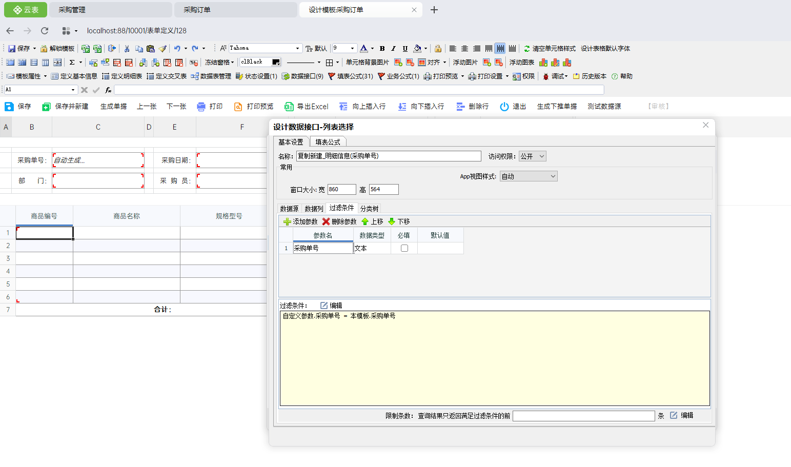Open the Tahoma font name dropdown
The image size is (791, 467).
coord(297,49)
